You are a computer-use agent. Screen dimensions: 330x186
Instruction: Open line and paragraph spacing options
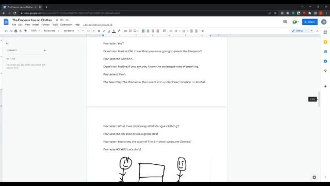(164, 31)
